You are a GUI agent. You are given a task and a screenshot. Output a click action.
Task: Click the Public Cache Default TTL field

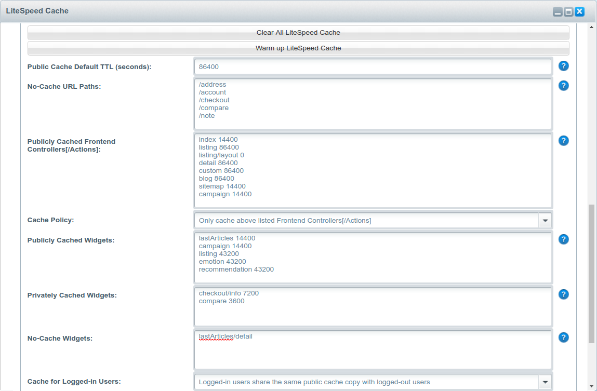(373, 67)
